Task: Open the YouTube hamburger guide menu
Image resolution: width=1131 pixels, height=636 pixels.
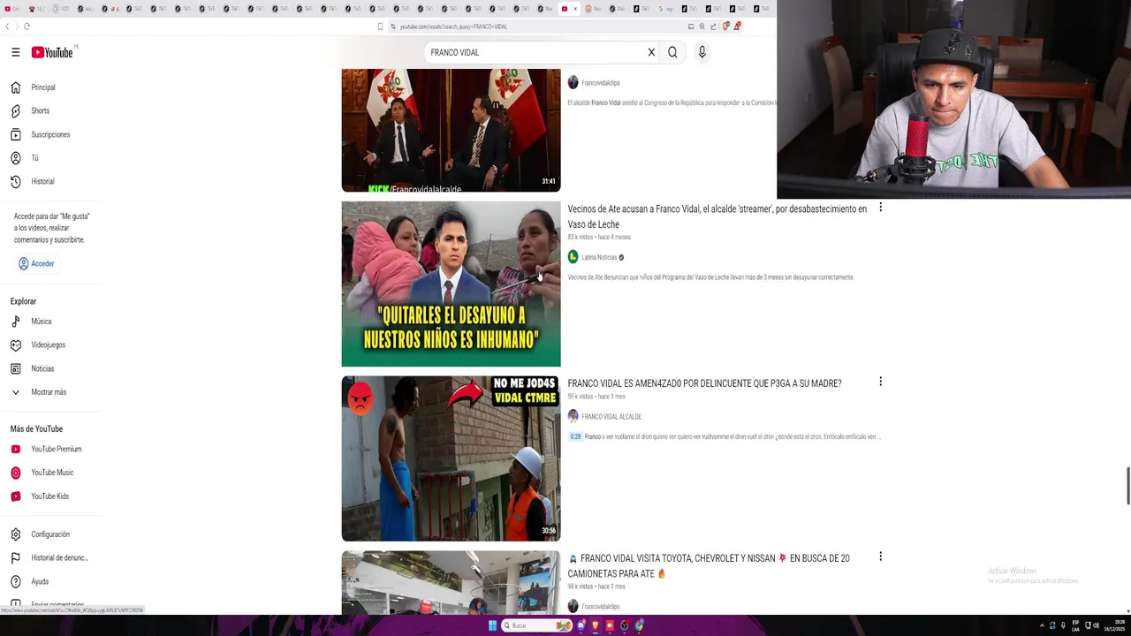Action: point(15,52)
